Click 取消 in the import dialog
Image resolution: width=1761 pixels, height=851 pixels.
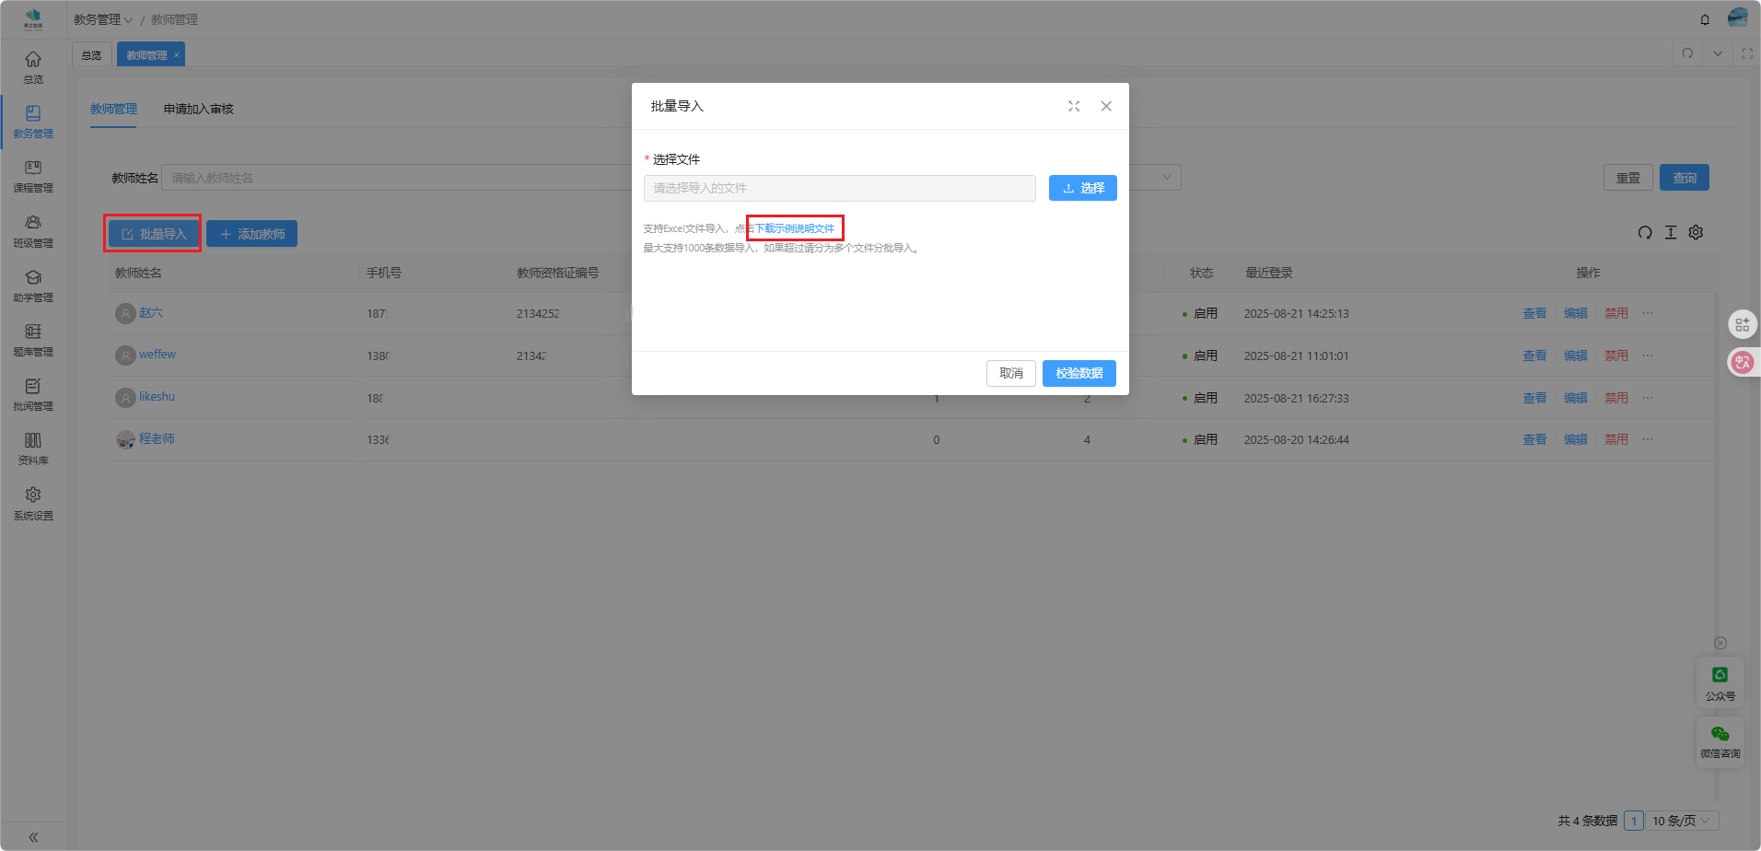(x=1010, y=373)
